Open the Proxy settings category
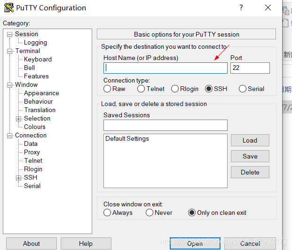 pos(32,152)
